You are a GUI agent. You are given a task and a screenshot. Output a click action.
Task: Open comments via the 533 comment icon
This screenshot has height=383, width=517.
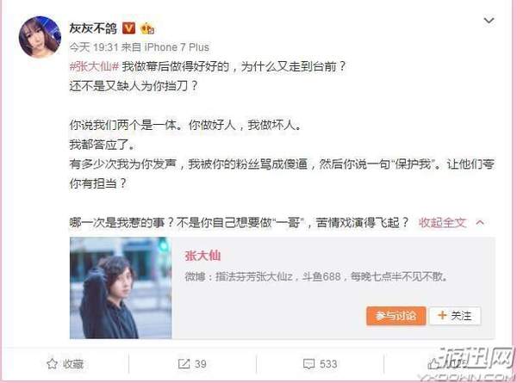[x=309, y=364]
